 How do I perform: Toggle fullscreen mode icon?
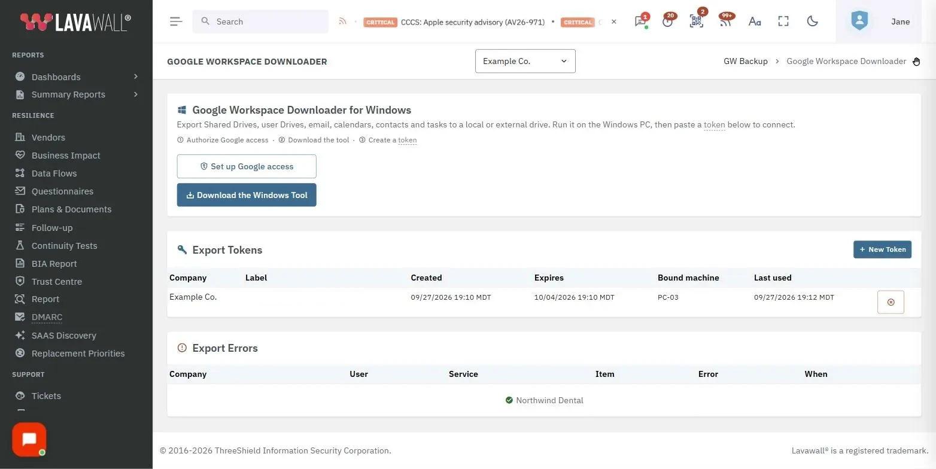tap(783, 22)
